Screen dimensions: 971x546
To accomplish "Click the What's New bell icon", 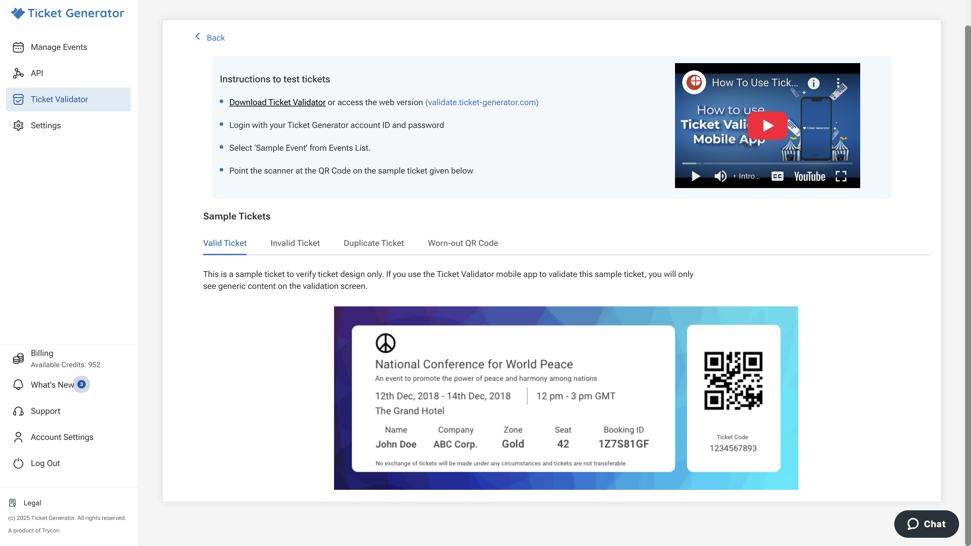I will click(18, 385).
